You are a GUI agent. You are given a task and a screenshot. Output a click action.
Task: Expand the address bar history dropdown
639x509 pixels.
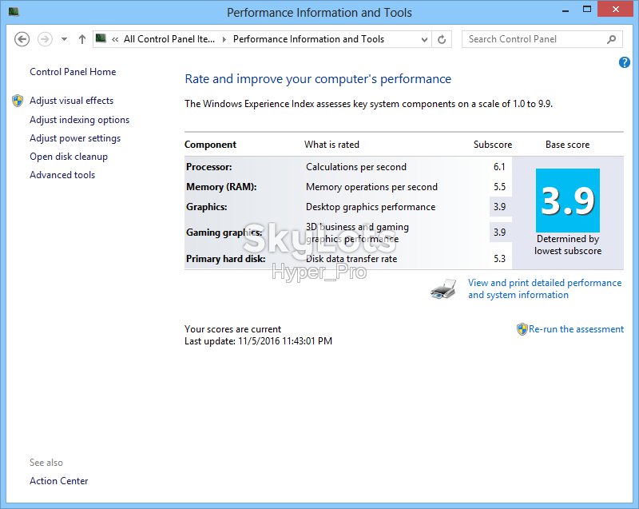[x=424, y=39]
